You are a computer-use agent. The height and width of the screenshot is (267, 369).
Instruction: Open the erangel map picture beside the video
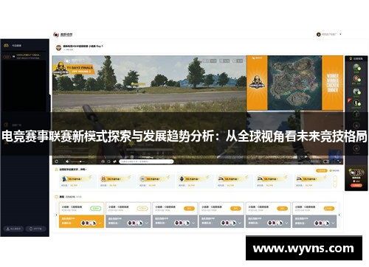click(x=294, y=83)
